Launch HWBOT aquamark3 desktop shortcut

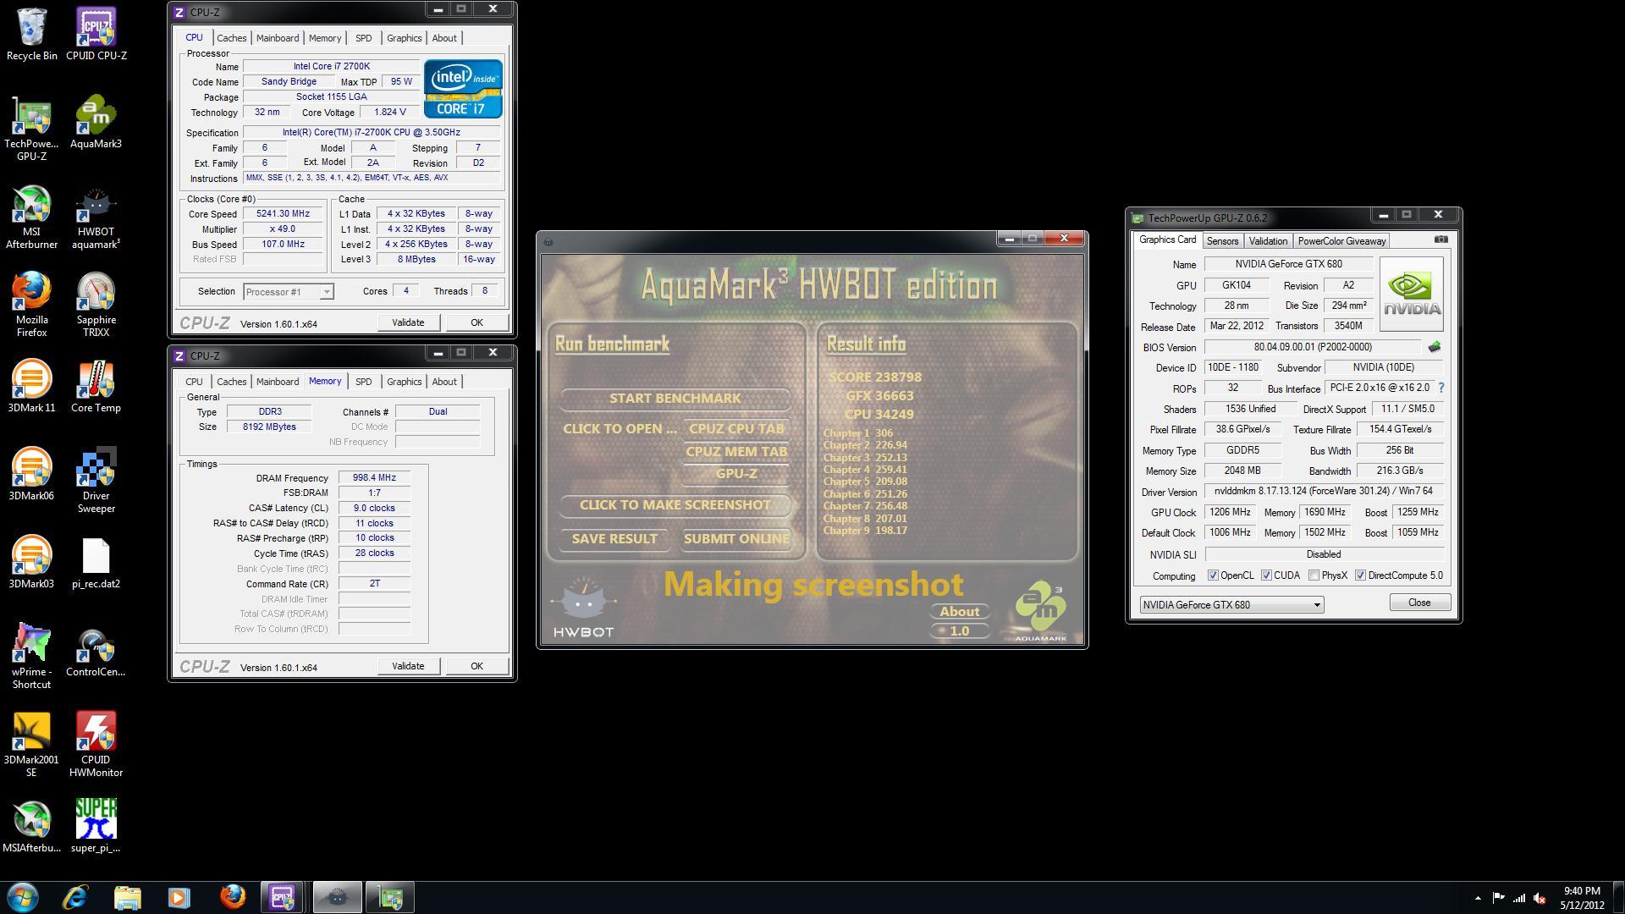coord(96,217)
